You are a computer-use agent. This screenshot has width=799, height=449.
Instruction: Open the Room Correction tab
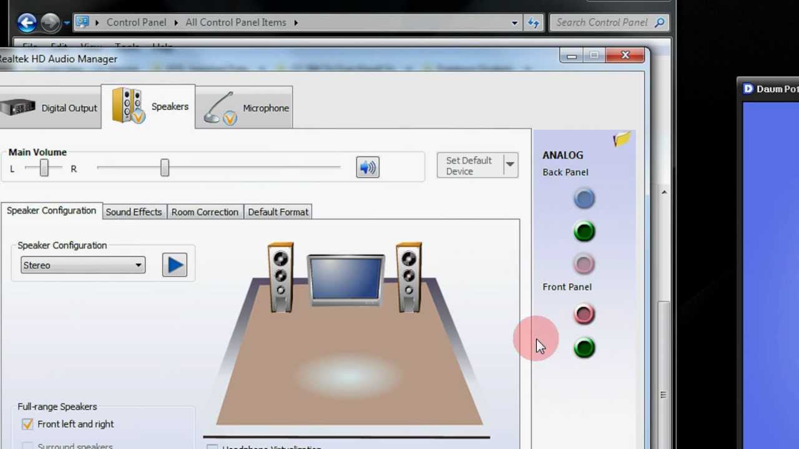click(205, 212)
